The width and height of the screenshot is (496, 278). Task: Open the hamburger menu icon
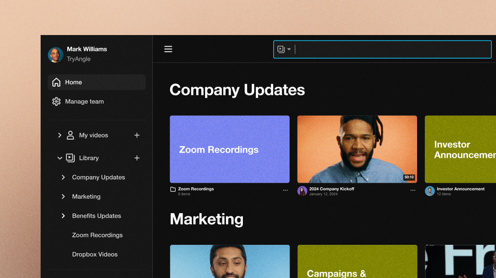(168, 49)
